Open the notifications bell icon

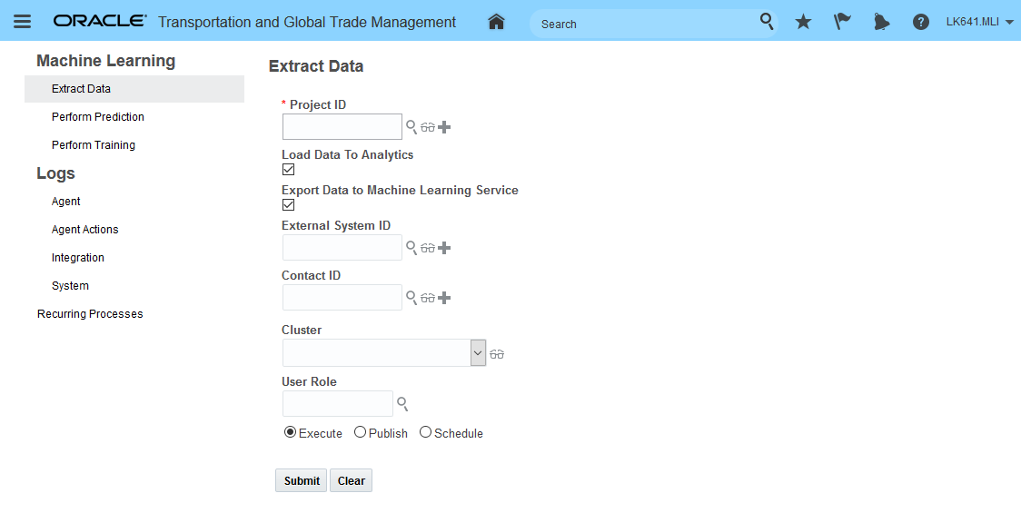tap(881, 22)
